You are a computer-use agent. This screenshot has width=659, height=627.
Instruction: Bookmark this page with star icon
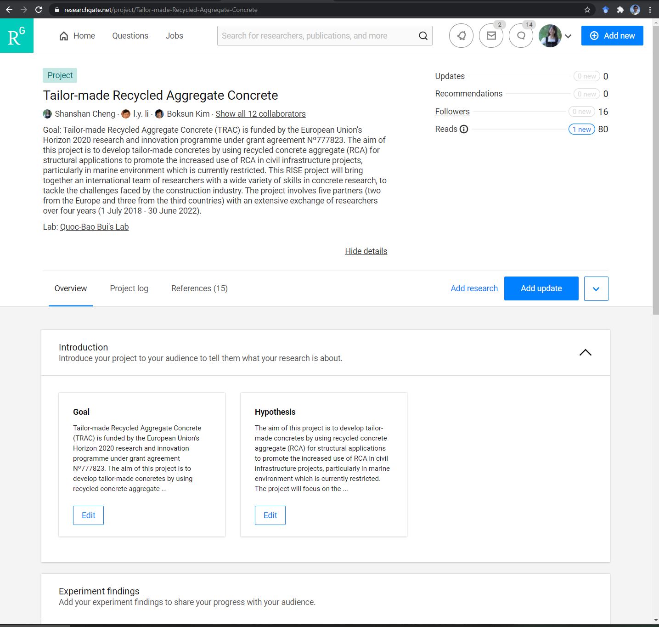click(x=587, y=10)
